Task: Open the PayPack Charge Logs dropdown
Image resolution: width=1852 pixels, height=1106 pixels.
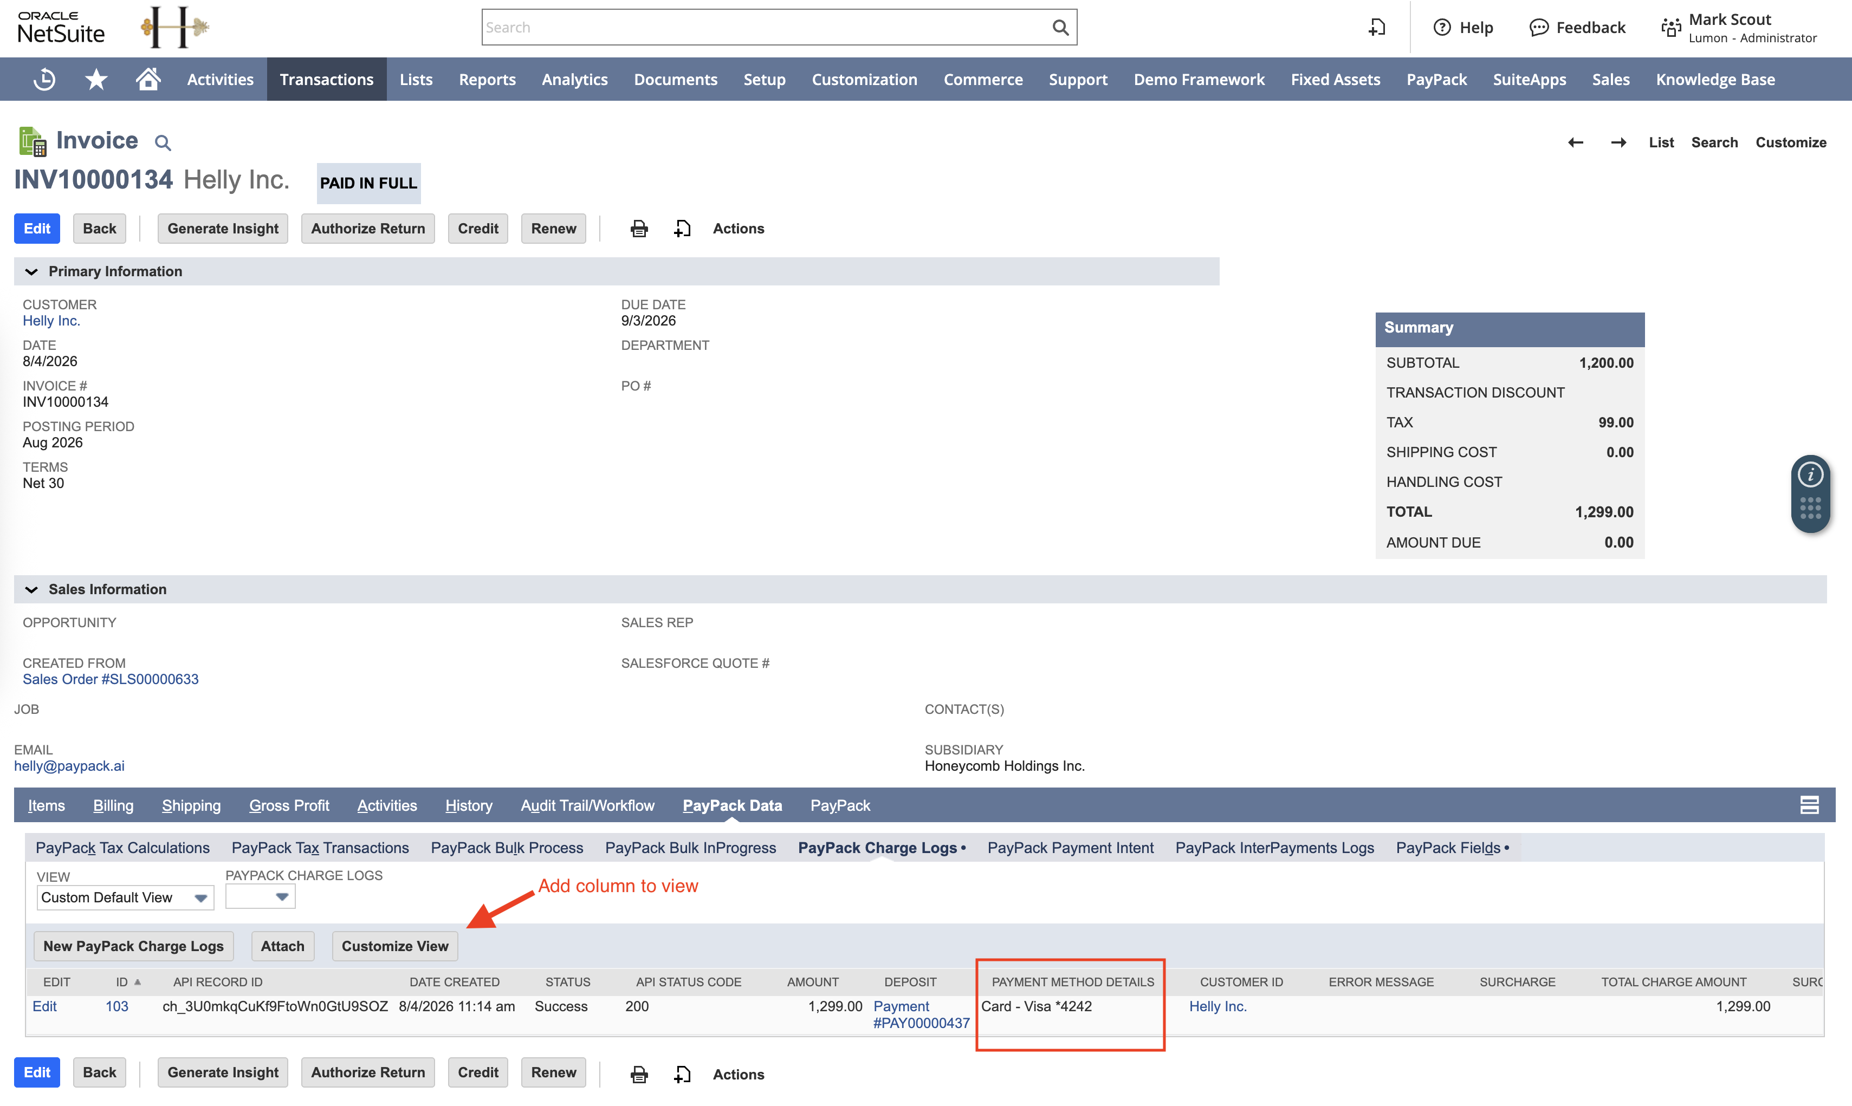Action: point(260,896)
